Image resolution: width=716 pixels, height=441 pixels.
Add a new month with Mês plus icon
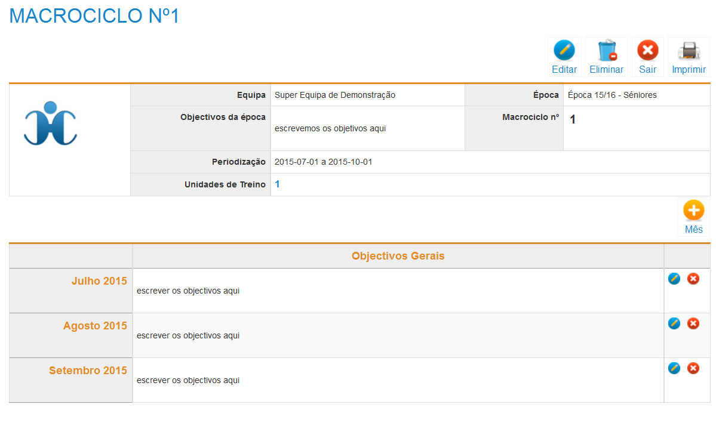693,211
